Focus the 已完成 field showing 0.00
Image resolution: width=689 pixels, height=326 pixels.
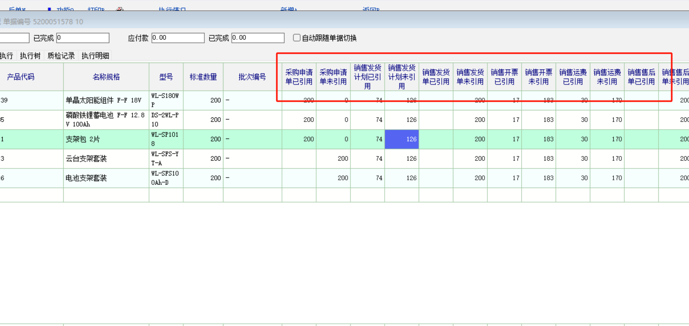click(258, 38)
